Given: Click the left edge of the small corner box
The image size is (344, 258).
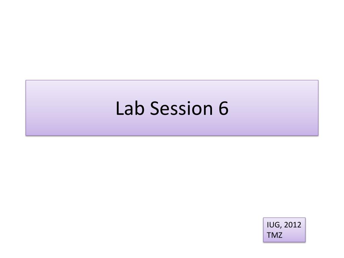Looking at the screenshot, I should 263,230.
